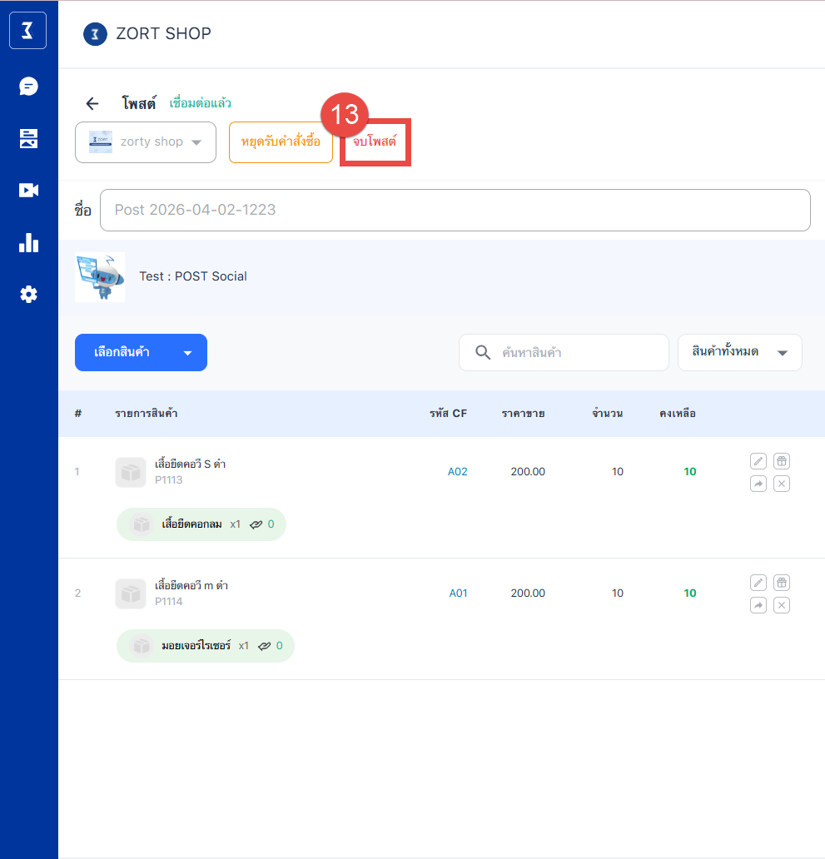Click back arrow next to โพสต์
Image resolution: width=825 pixels, height=859 pixels.
click(x=92, y=104)
